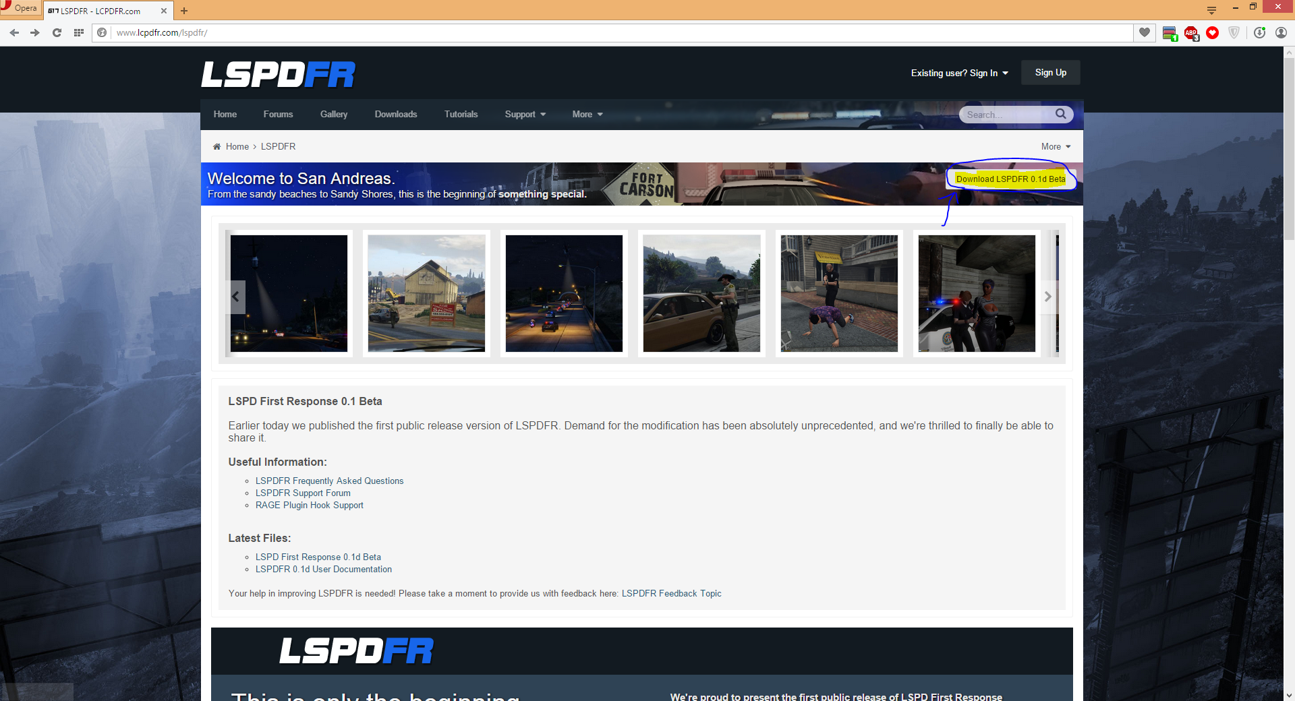Open the Opera main menu
Viewport: 1295px width, 701px height.
(x=20, y=8)
